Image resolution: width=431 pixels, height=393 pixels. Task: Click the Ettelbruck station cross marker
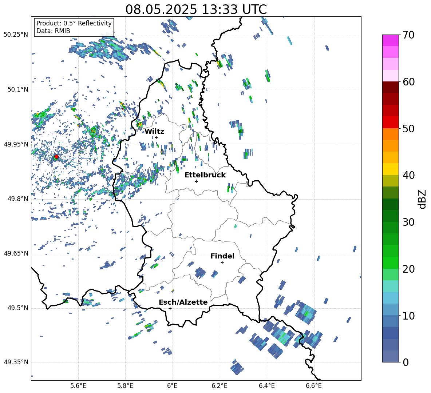196,181
